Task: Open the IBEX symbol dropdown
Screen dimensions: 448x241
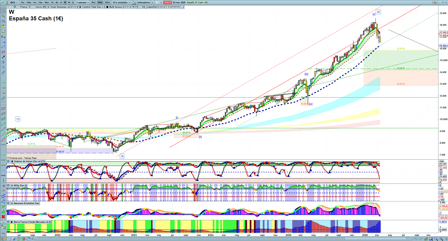Action: point(14,3)
